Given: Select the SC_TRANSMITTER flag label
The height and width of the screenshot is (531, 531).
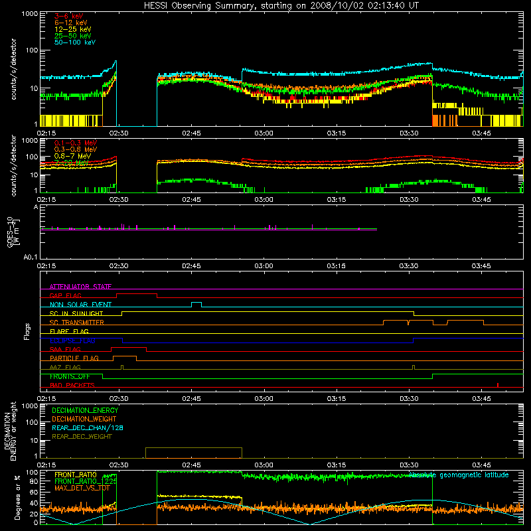Looking at the screenshot, I should (x=76, y=323).
